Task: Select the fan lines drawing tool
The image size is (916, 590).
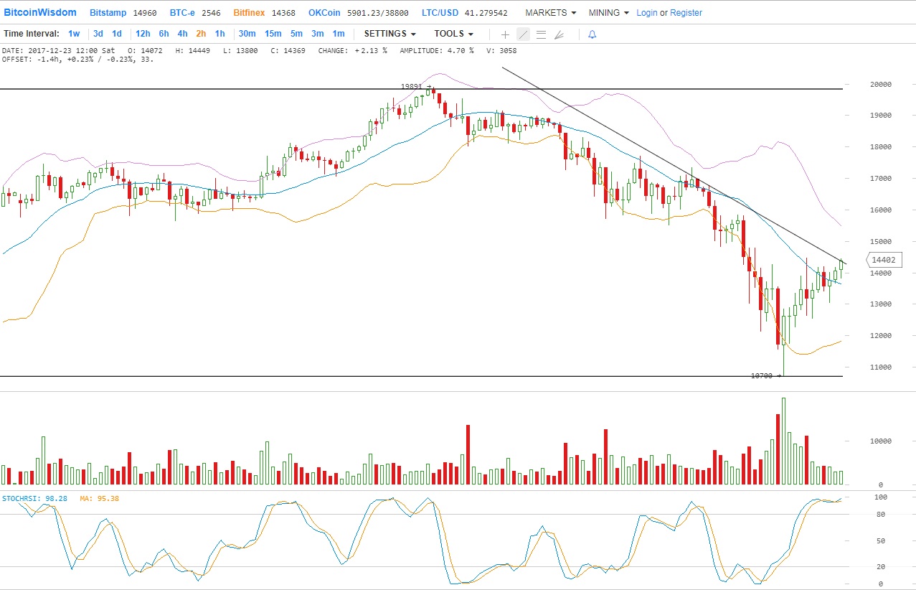Action: [559, 34]
